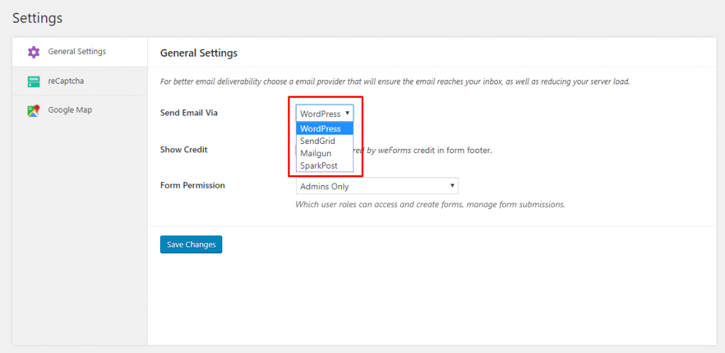Click the Send Email Via label
The width and height of the screenshot is (725, 353).
pyautogui.click(x=188, y=113)
